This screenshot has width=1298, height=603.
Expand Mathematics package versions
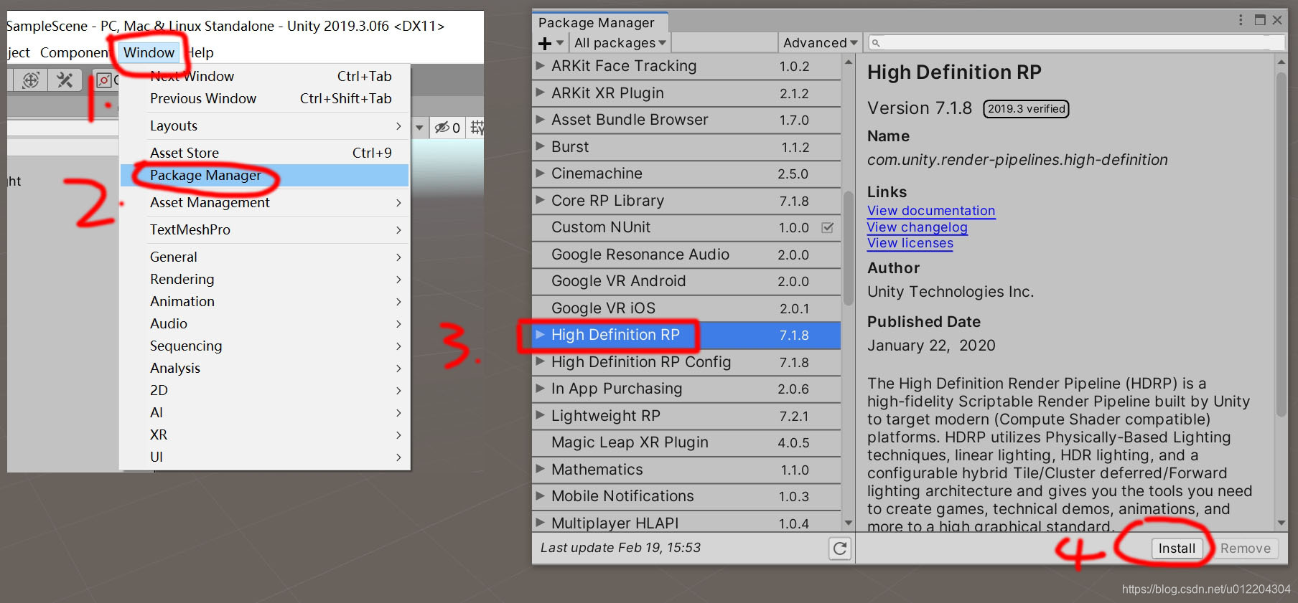pyautogui.click(x=540, y=469)
